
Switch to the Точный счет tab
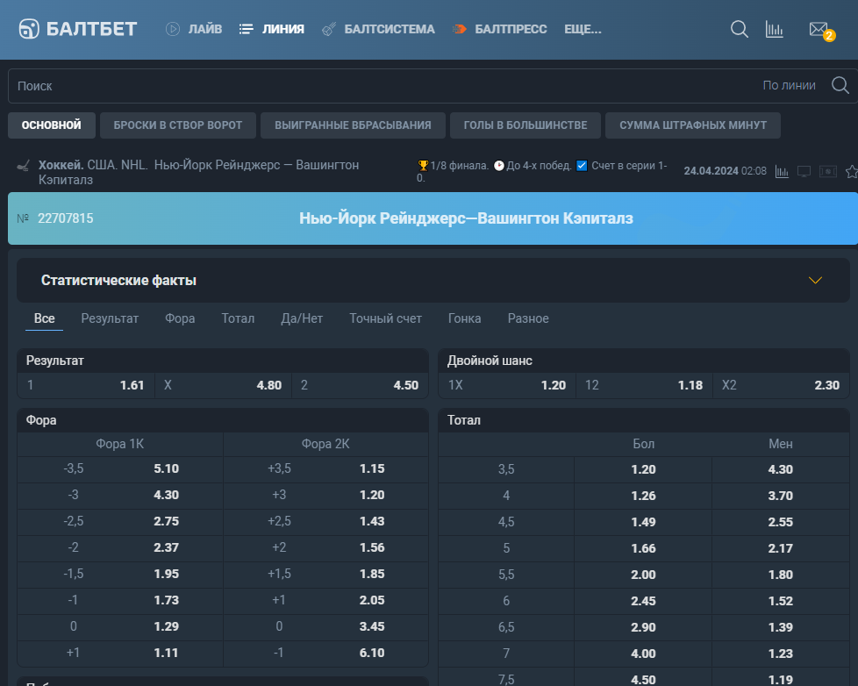[x=386, y=318]
